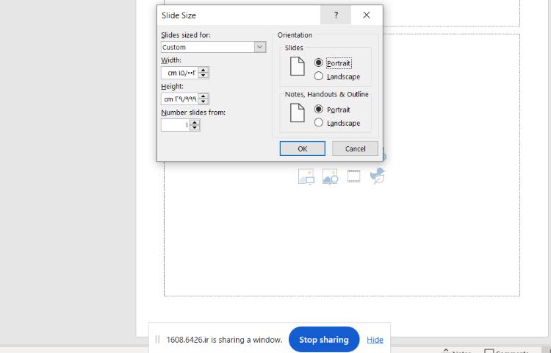Click the sharing bar drag handle
551x353 pixels.
157,339
